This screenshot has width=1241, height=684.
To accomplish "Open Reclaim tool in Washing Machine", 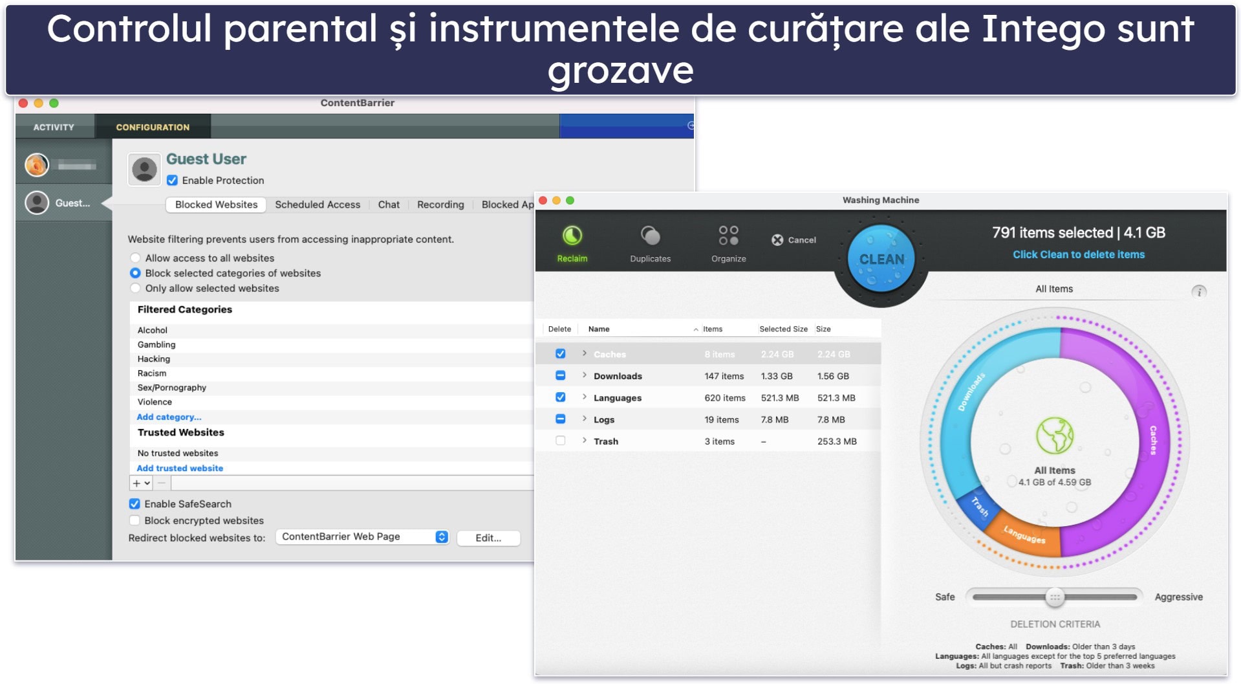I will point(572,244).
